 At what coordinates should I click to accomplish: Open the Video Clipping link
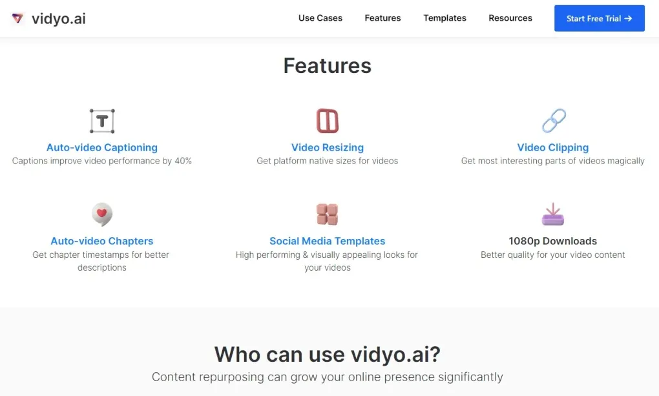pyautogui.click(x=552, y=147)
